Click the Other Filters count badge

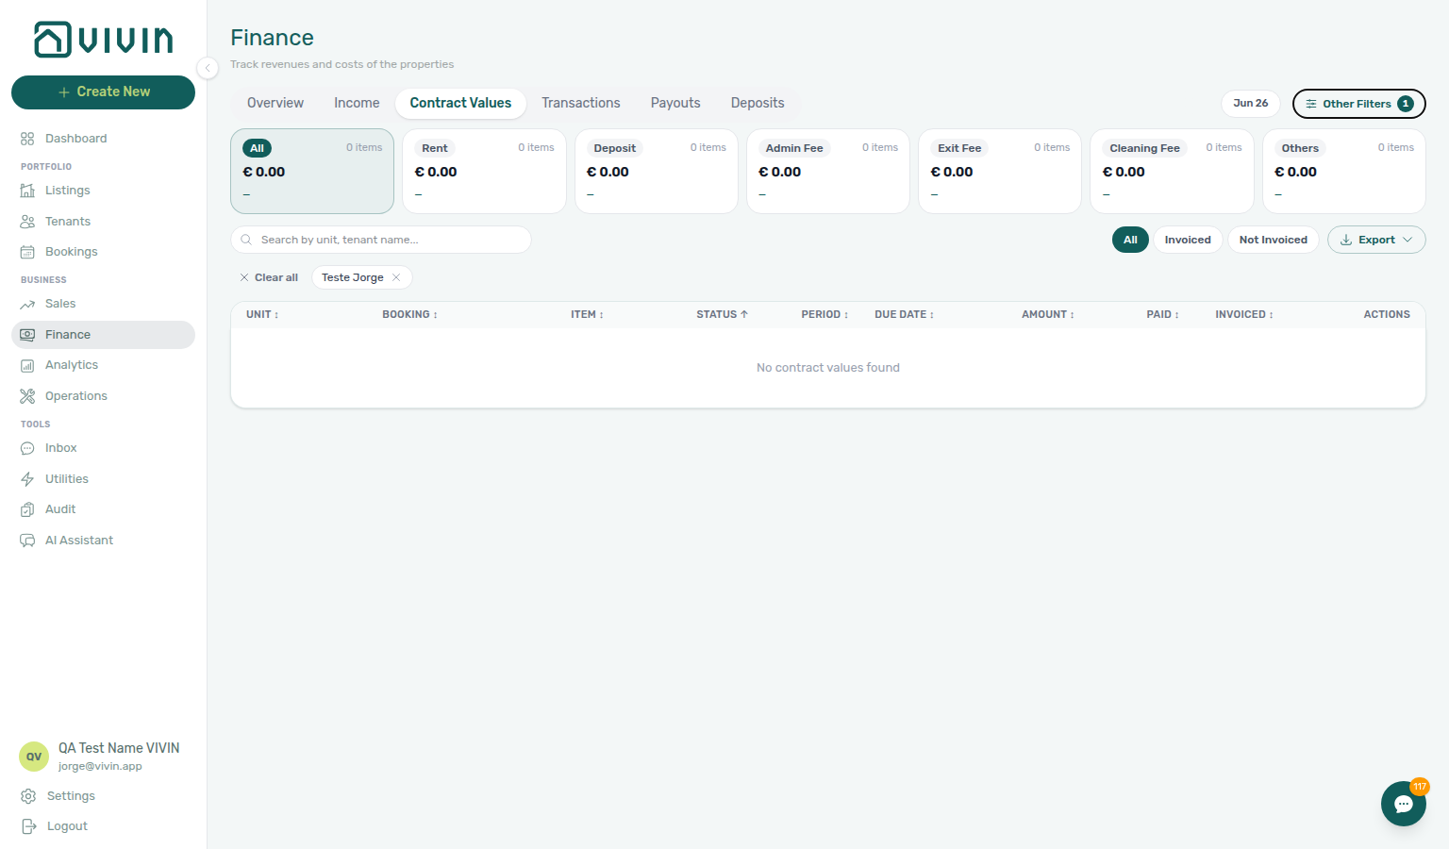coord(1406,104)
